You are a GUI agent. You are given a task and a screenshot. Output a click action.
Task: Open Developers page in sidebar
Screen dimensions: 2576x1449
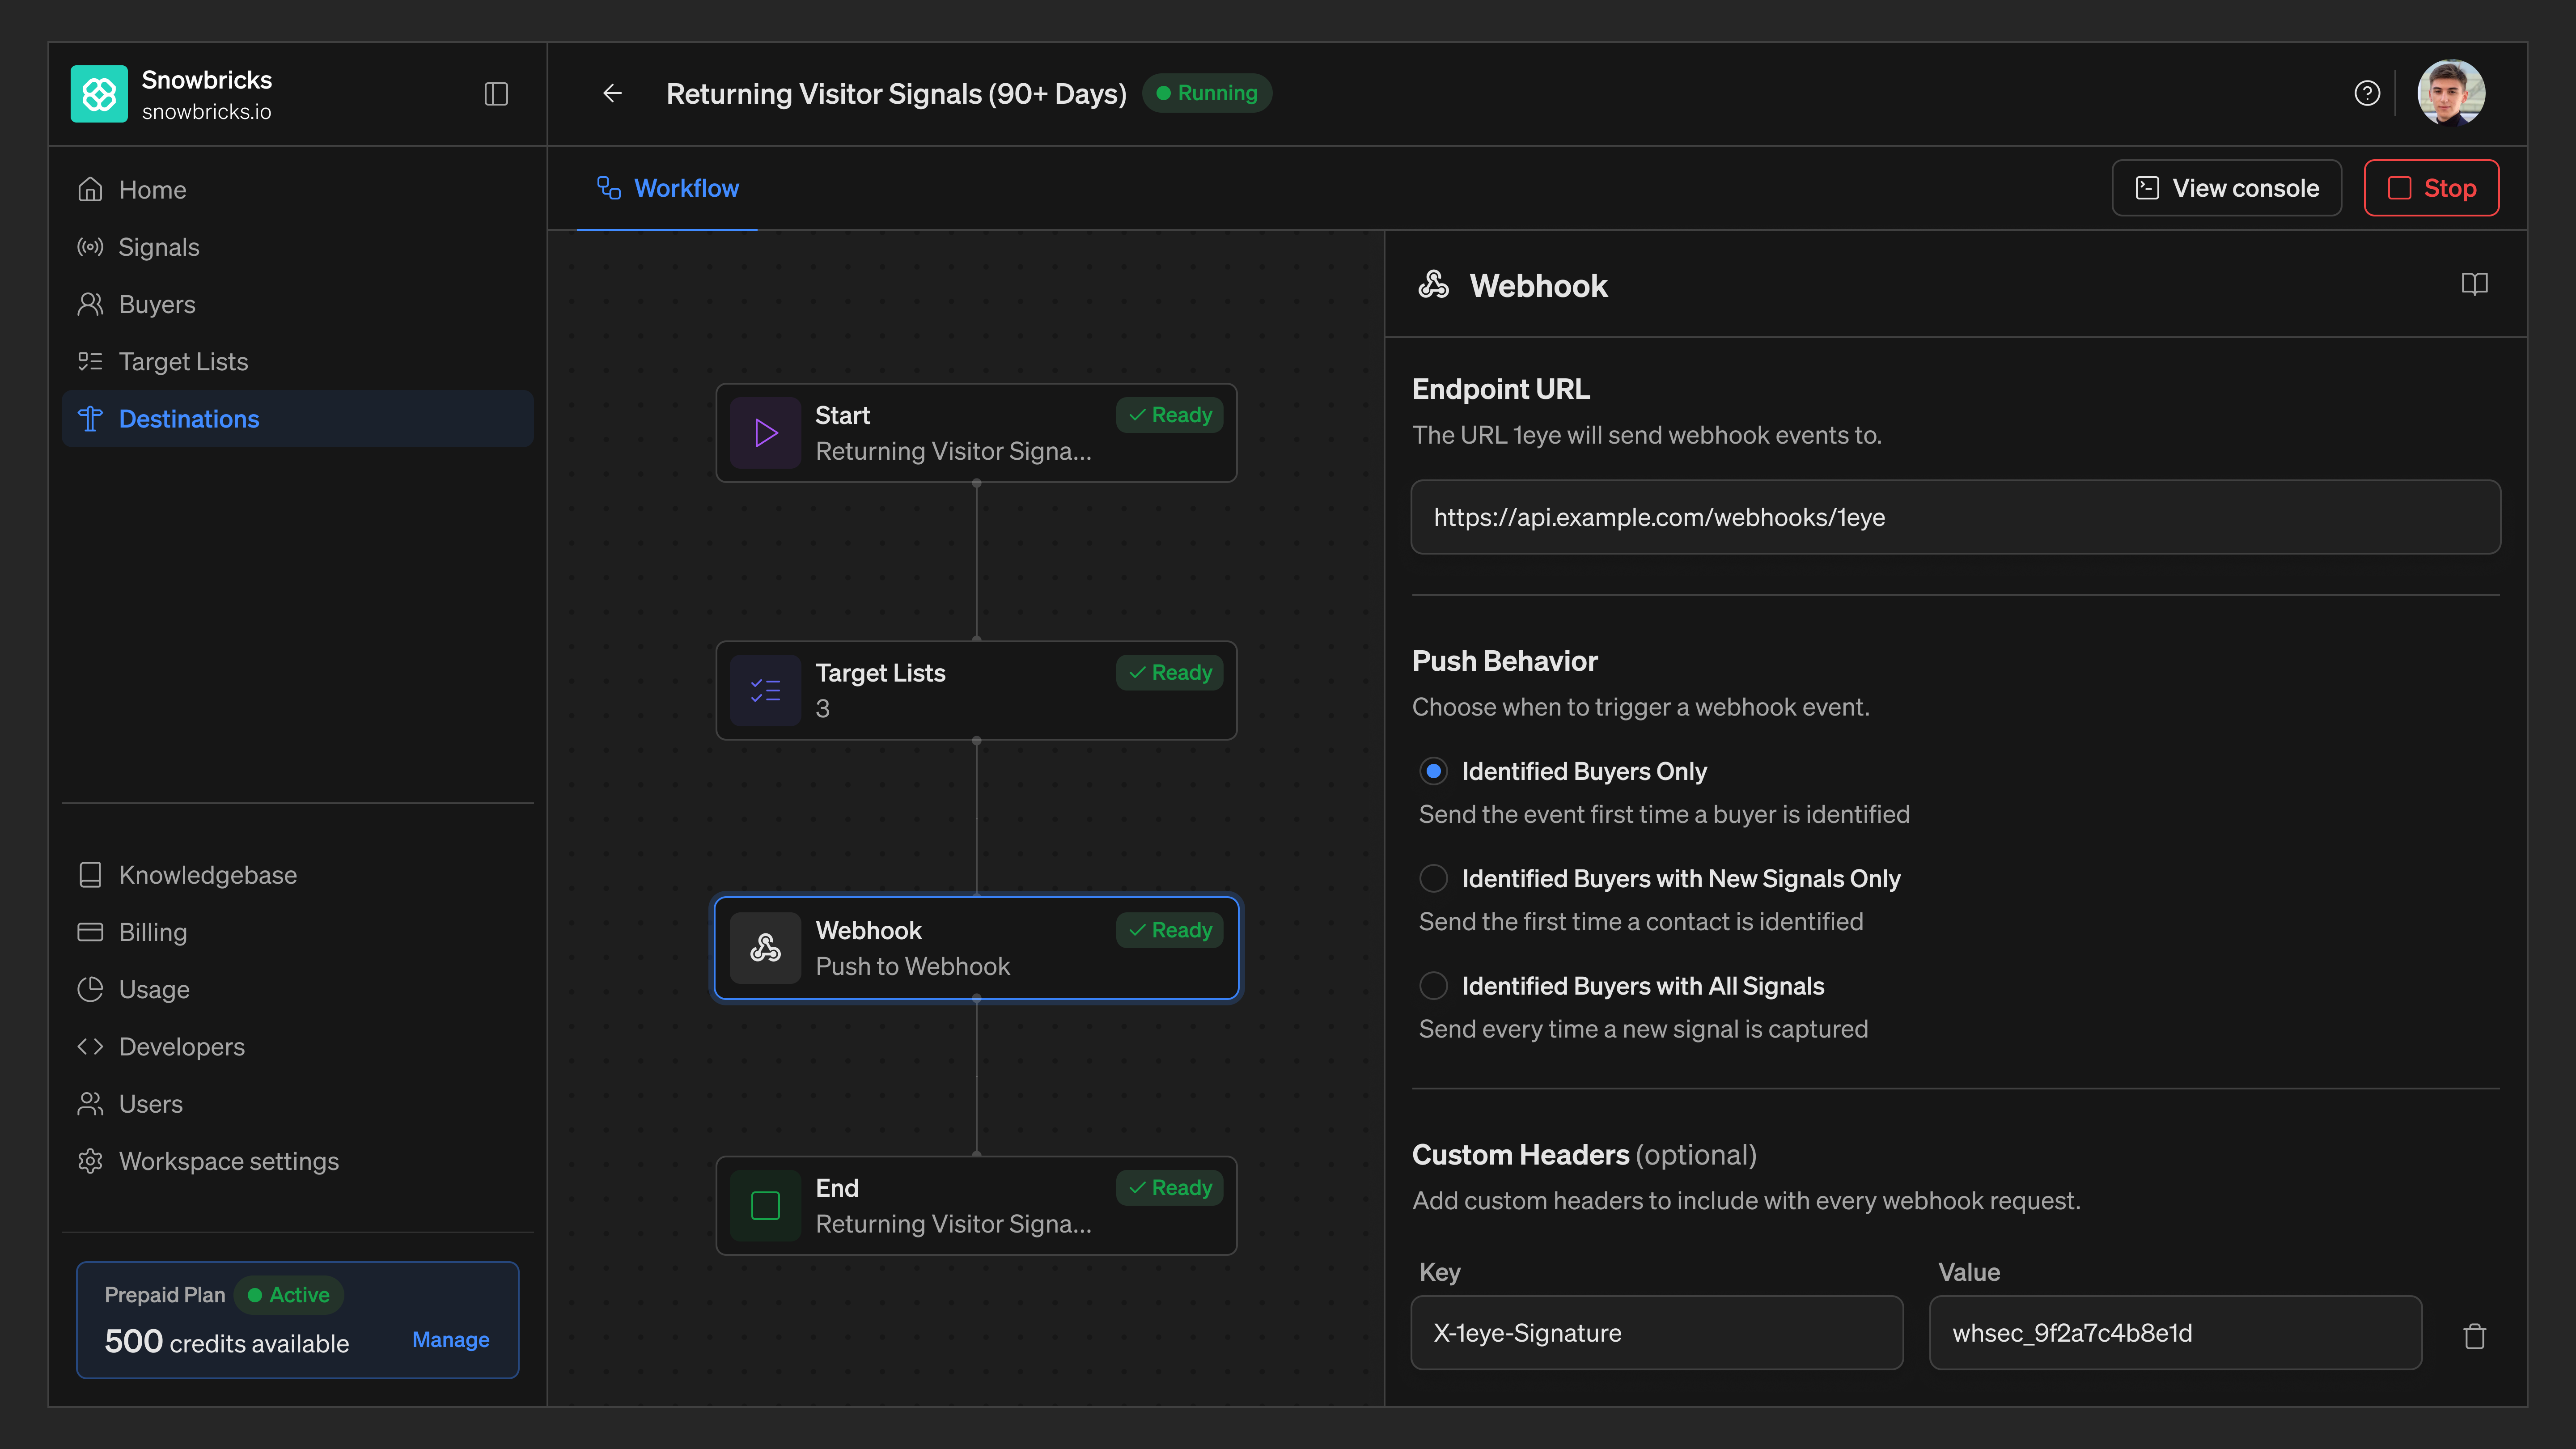(298, 1047)
